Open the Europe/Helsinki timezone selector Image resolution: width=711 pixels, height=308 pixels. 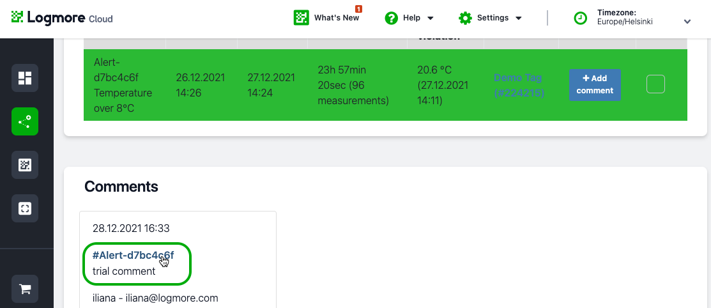click(x=632, y=18)
